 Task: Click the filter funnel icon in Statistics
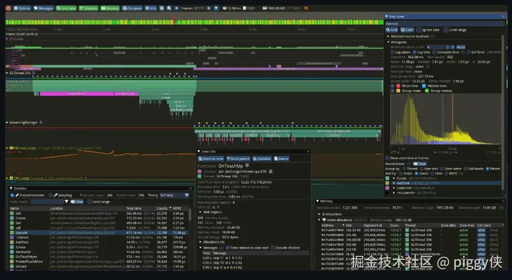(x=66, y=201)
